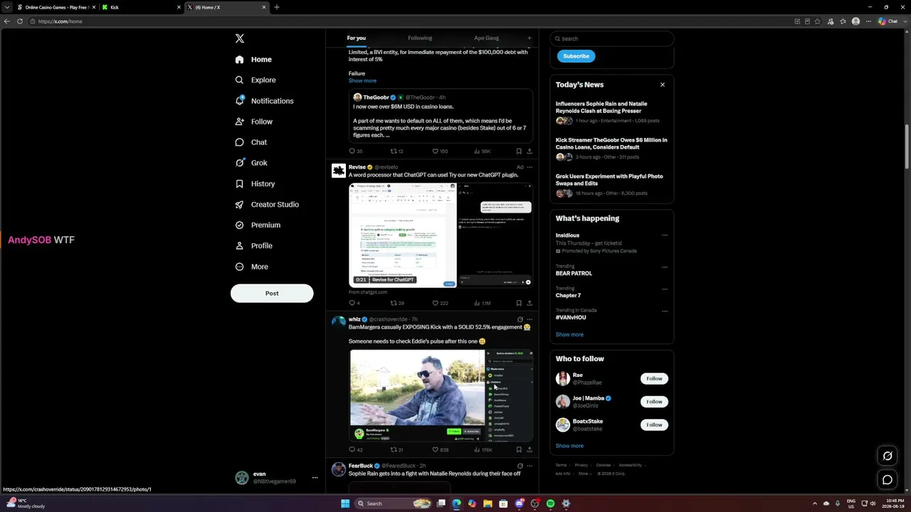The image size is (911, 512).
Task: Bookmark the TheGoobr casino loans post
Action: 519,151
